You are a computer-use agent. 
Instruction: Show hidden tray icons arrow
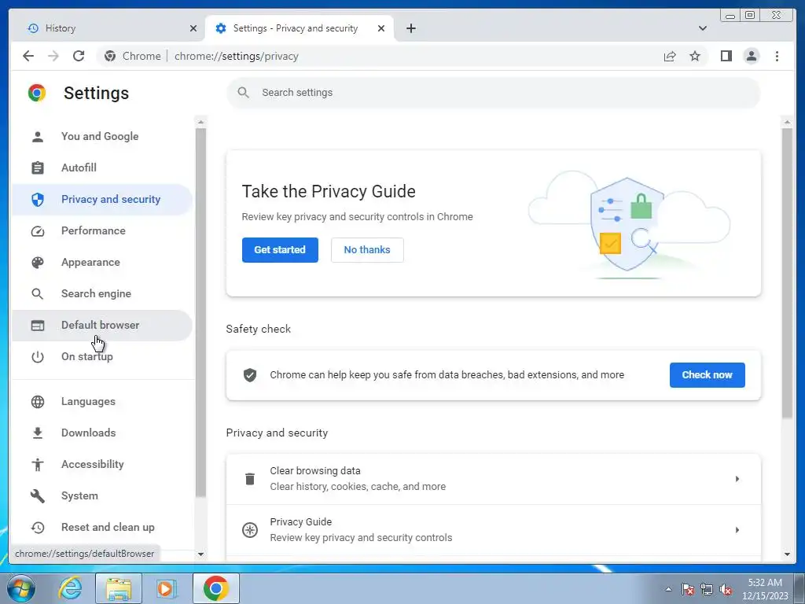(x=668, y=589)
